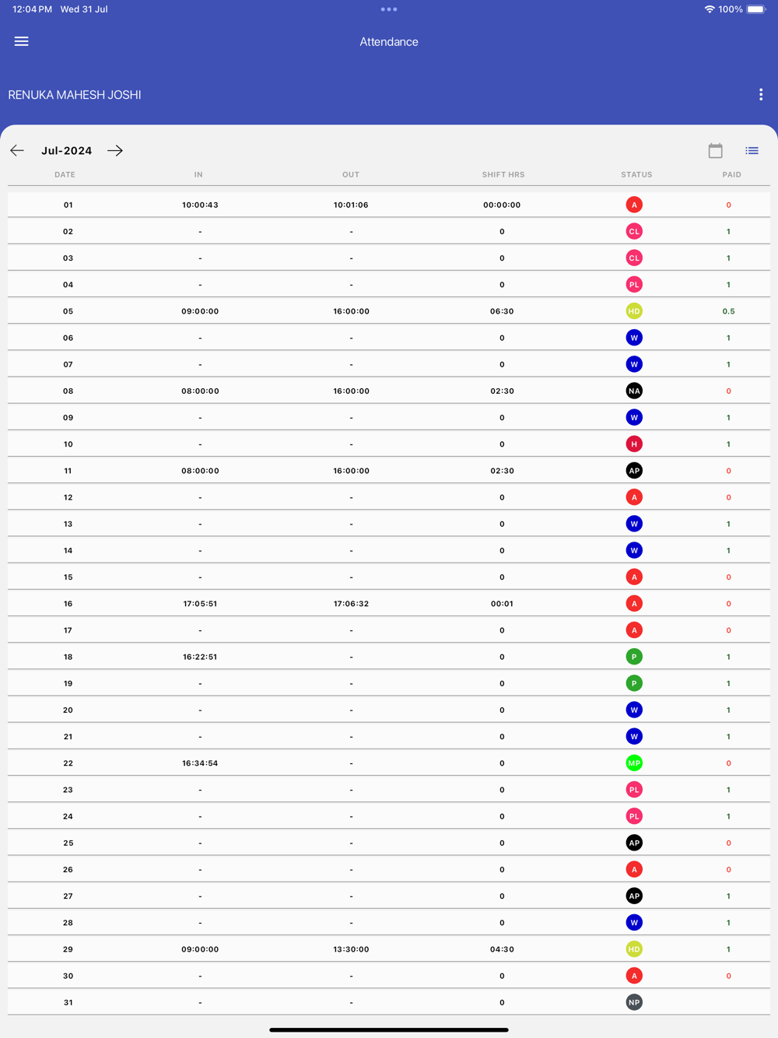Tap the 12:04 PM clock
Screen dimensions: 778x1038
33,9
